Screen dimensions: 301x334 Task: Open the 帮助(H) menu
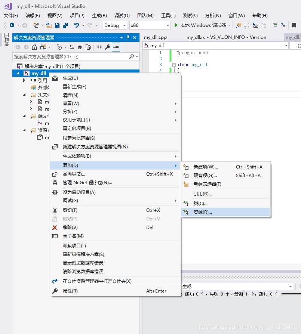click(x=260, y=16)
